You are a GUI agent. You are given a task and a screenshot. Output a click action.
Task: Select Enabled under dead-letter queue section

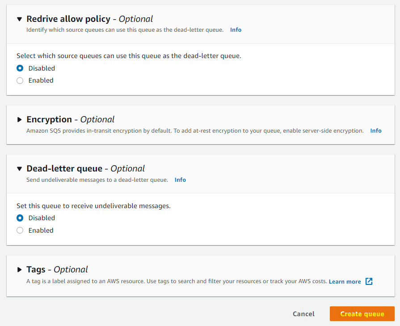(19, 230)
